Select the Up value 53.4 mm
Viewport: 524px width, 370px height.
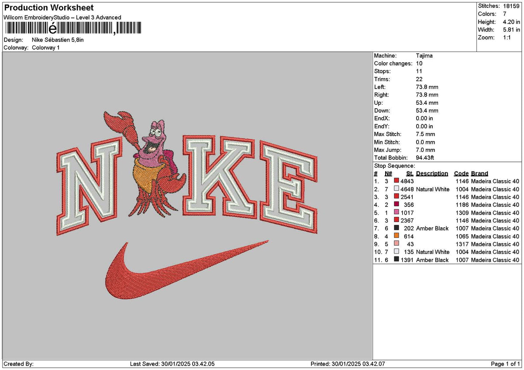coord(427,103)
